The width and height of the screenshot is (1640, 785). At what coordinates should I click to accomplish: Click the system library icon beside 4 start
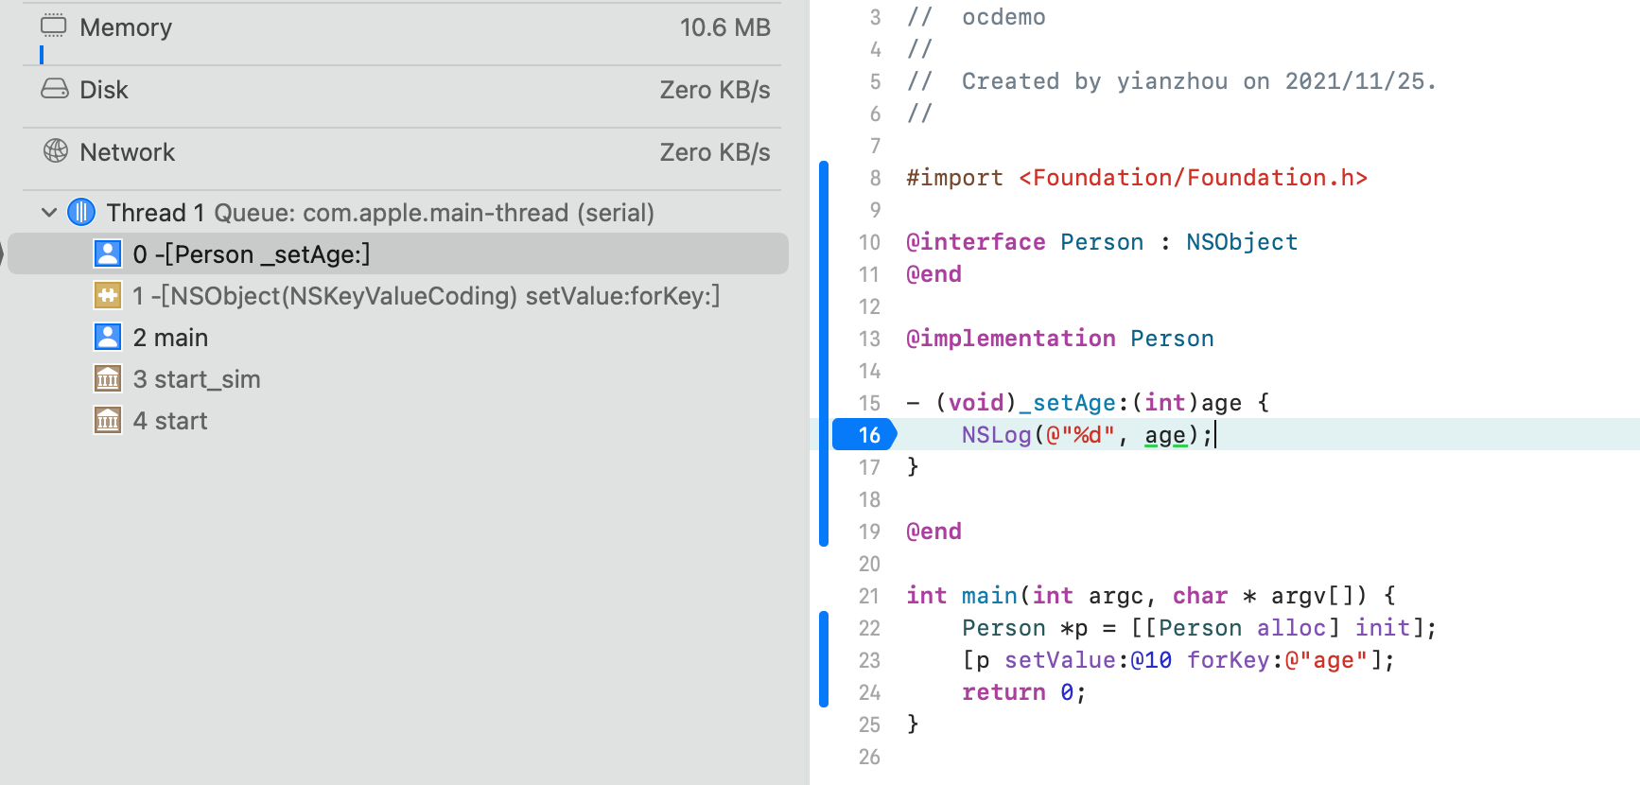[x=108, y=420]
